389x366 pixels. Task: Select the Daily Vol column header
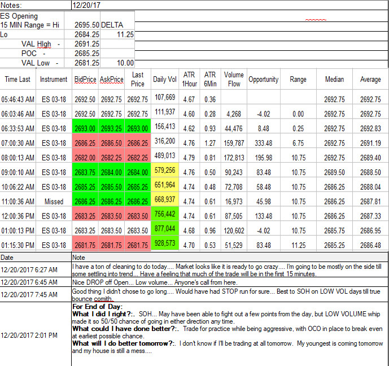165,79
